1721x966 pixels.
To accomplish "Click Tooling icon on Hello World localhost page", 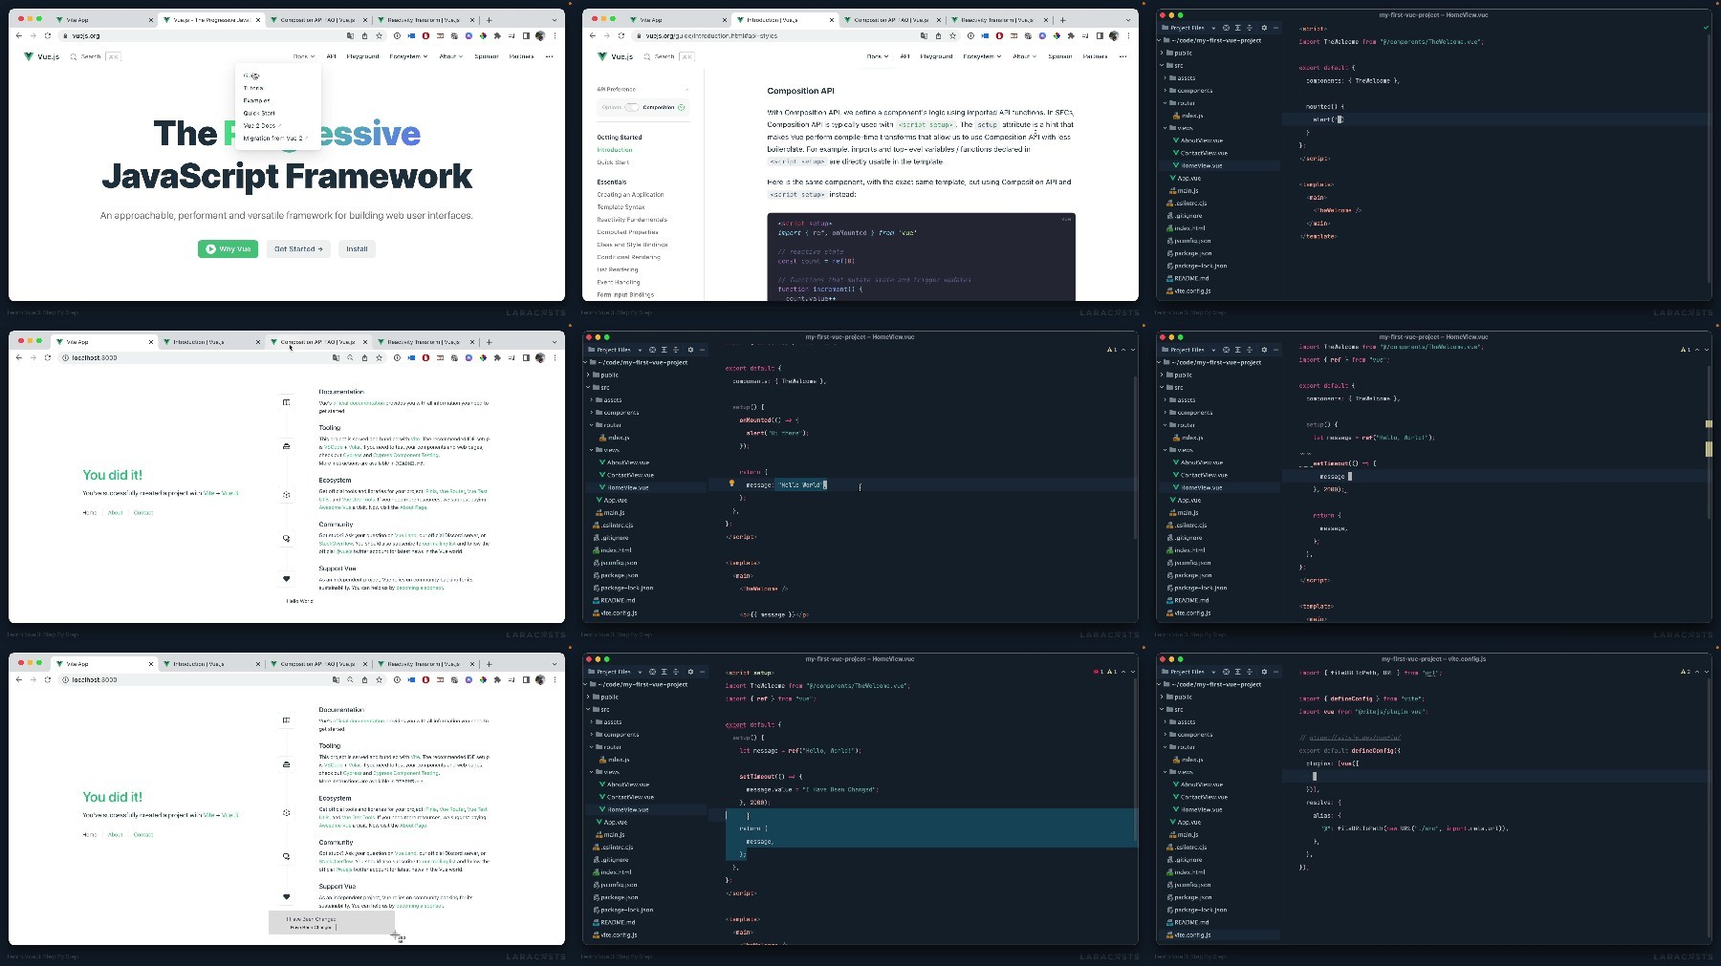I will pyautogui.click(x=286, y=446).
